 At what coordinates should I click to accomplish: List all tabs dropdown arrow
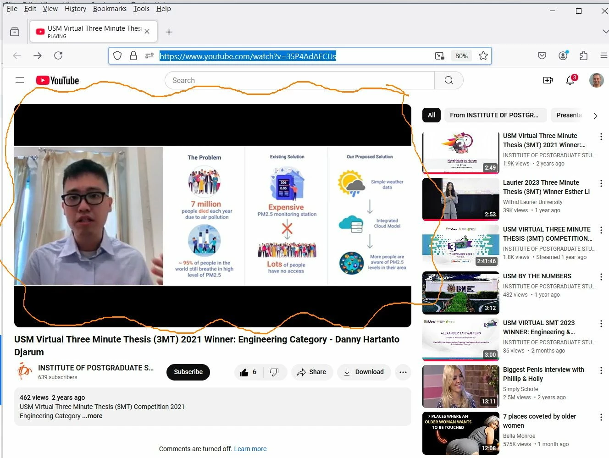tap(605, 32)
